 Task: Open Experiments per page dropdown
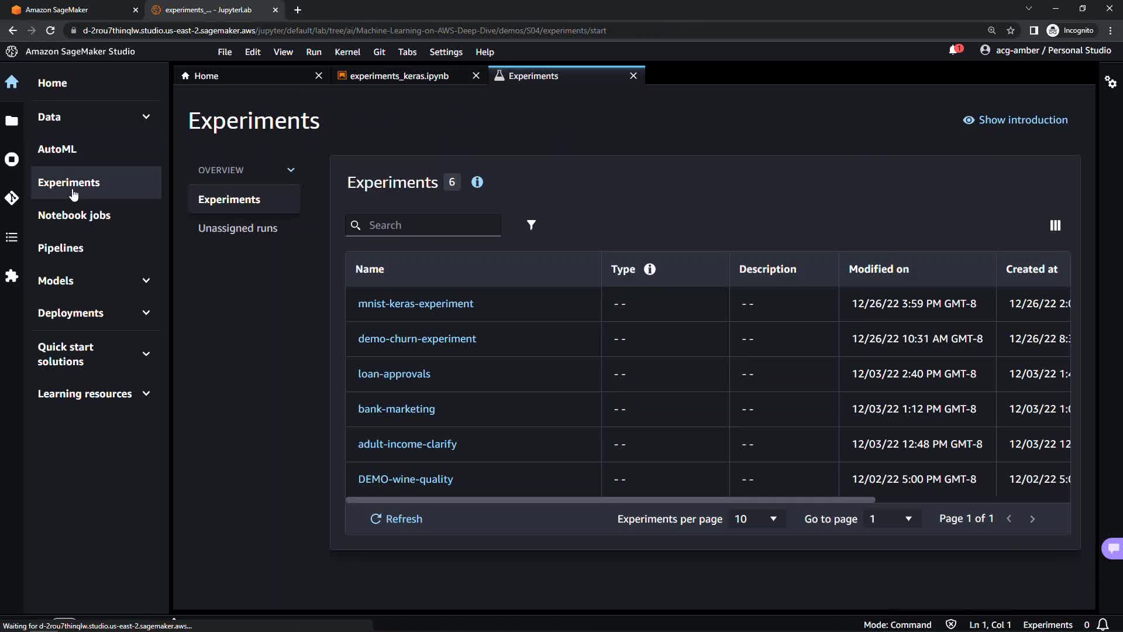pyautogui.click(x=756, y=519)
